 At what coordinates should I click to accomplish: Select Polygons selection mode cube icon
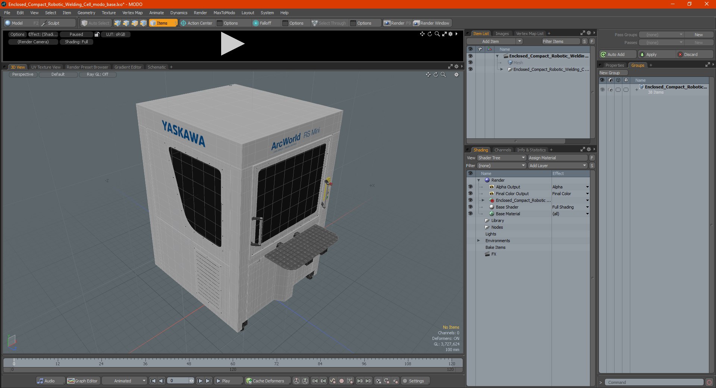[135, 23]
